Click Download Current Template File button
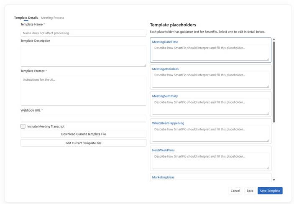 pyautogui.click(x=84, y=134)
